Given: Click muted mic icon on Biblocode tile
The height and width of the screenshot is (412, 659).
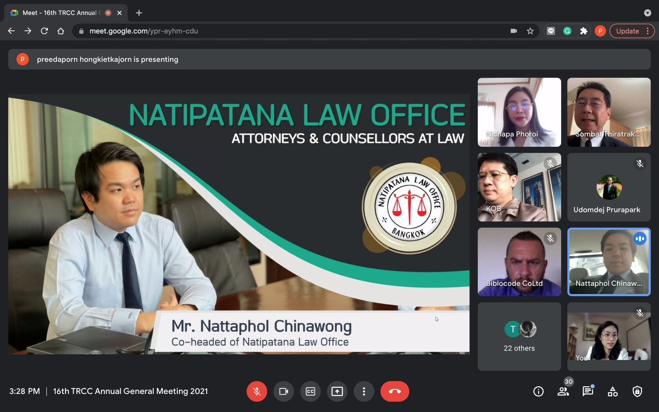Looking at the screenshot, I should (550, 238).
